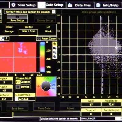
Task: Switch to the Scan Setup tab
Action: [x=23, y=5]
